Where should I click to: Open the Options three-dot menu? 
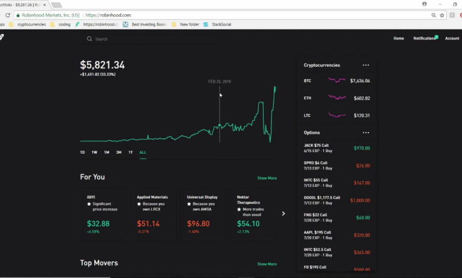[x=365, y=132]
